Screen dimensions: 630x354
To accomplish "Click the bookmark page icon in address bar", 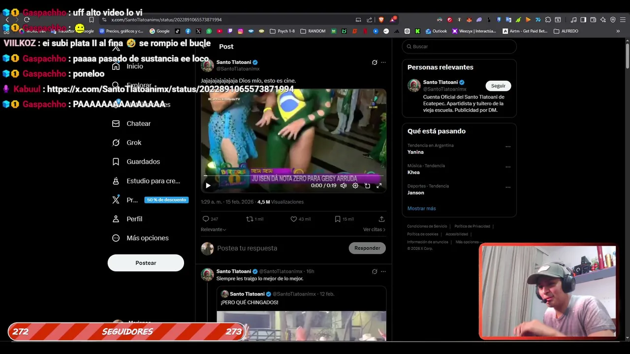I will tap(92, 20).
